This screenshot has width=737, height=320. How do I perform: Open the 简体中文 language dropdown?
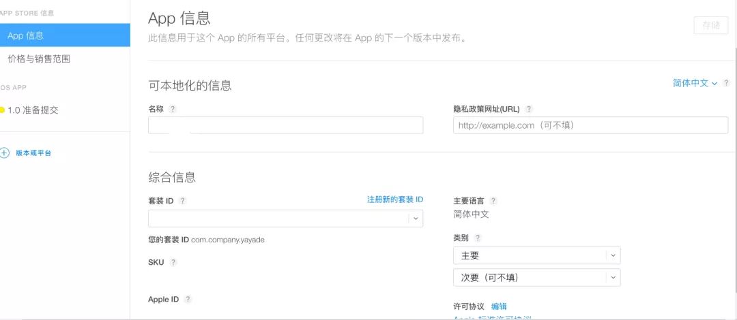pos(695,83)
